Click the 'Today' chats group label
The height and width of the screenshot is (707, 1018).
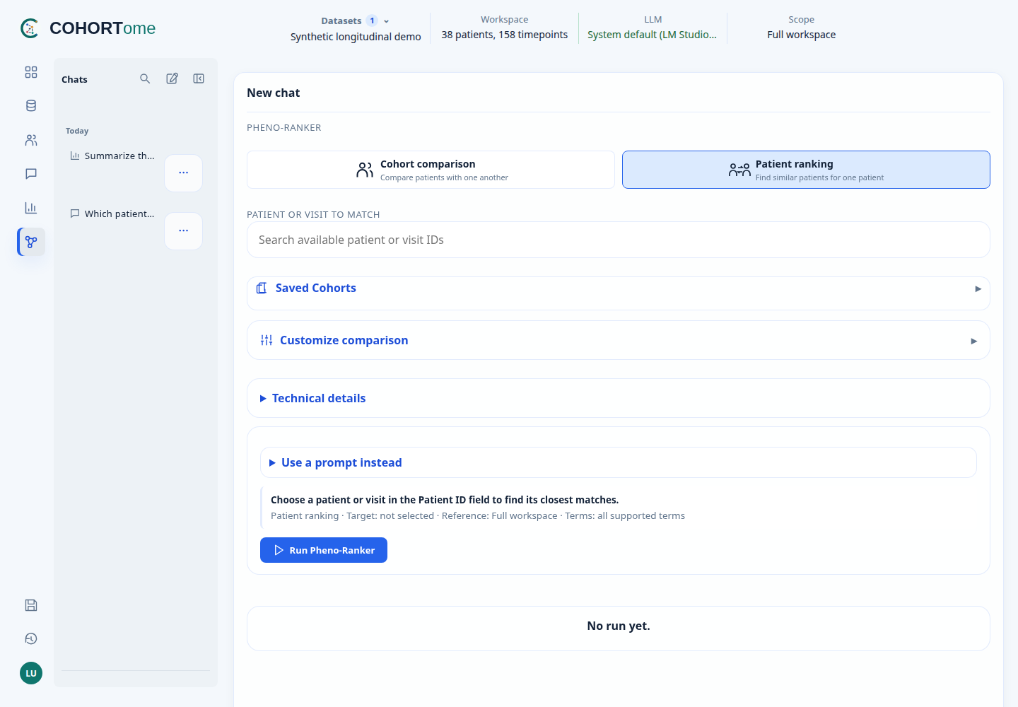point(77,131)
